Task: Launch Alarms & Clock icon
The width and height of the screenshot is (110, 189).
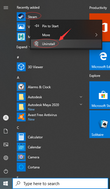Action: [21, 87]
